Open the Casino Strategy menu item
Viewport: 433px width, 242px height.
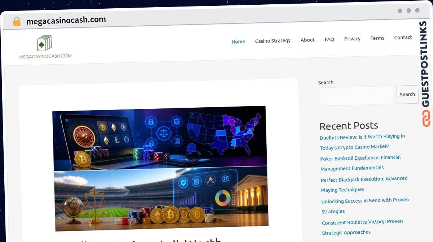tap(273, 41)
